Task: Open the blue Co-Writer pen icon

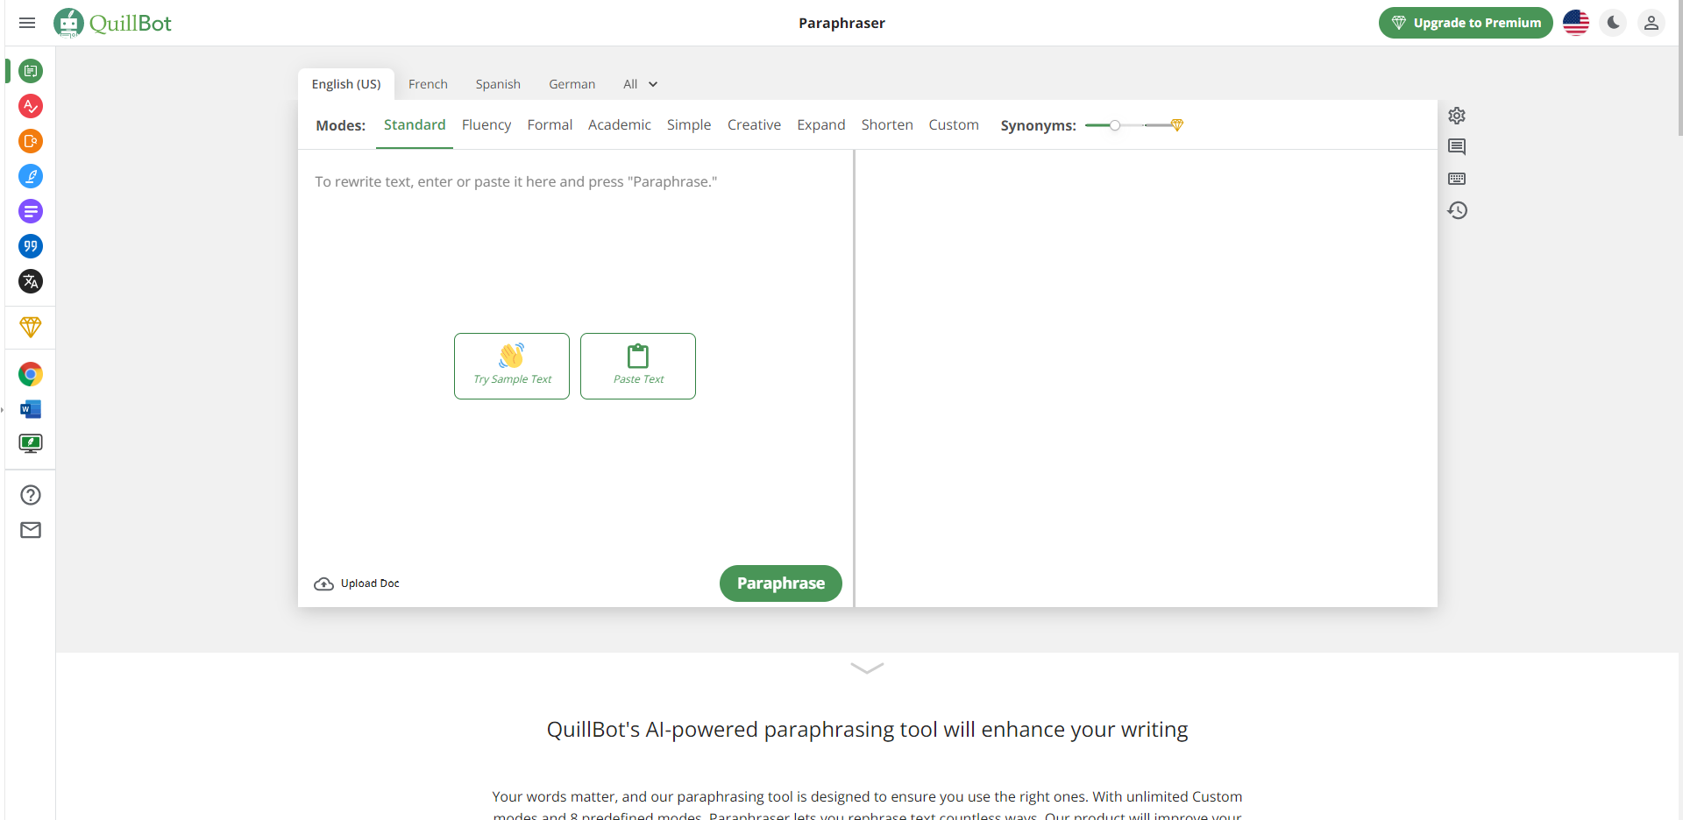Action: pyautogui.click(x=31, y=176)
